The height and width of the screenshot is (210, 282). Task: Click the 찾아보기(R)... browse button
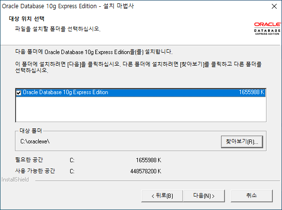point(242,142)
